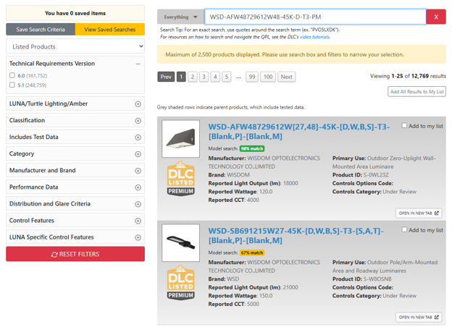452x327 pixels.
Task: Click the 98% match badge
Action: [x=252, y=148]
